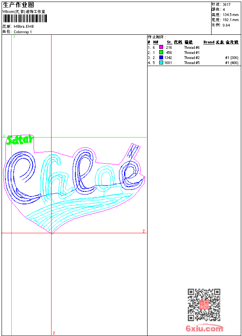
Task: Click the green 'Satay' embroidered text in design
Action: pos(20,140)
